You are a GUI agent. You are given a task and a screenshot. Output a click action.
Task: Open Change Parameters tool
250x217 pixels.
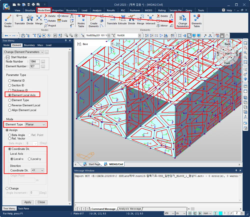182,21
